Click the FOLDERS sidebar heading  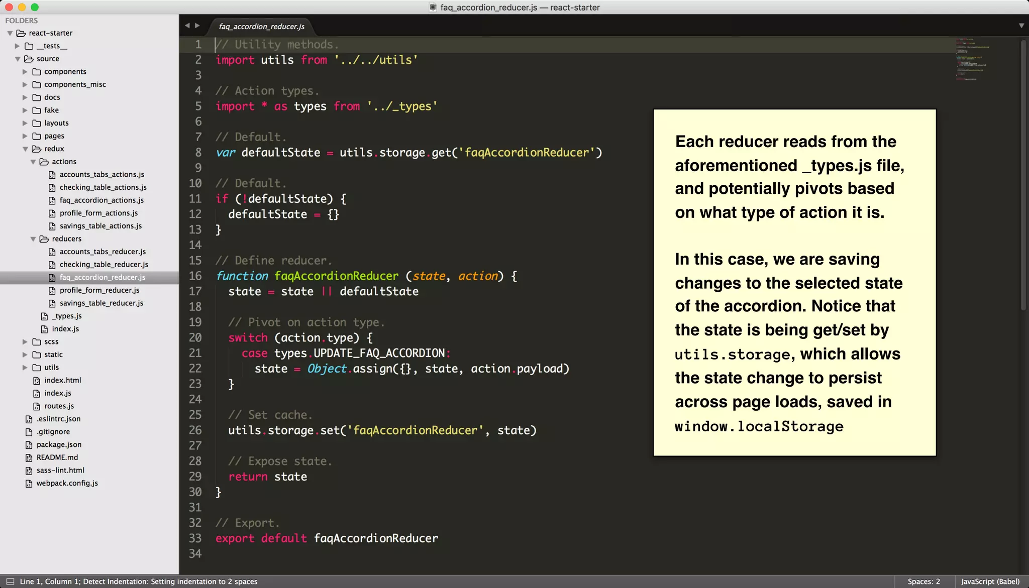click(x=21, y=21)
